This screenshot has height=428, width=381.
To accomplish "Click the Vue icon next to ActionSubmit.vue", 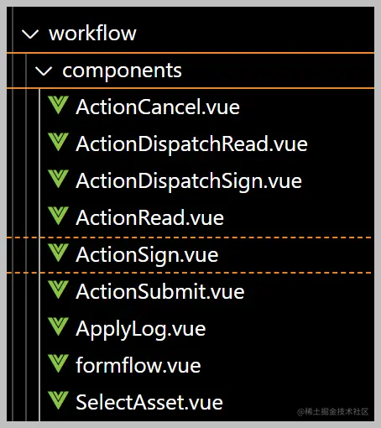I will [x=58, y=290].
